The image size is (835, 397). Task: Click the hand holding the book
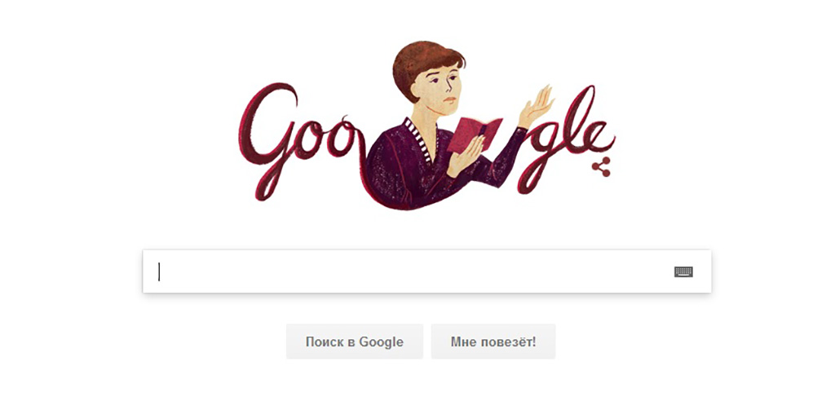click(x=465, y=156)
